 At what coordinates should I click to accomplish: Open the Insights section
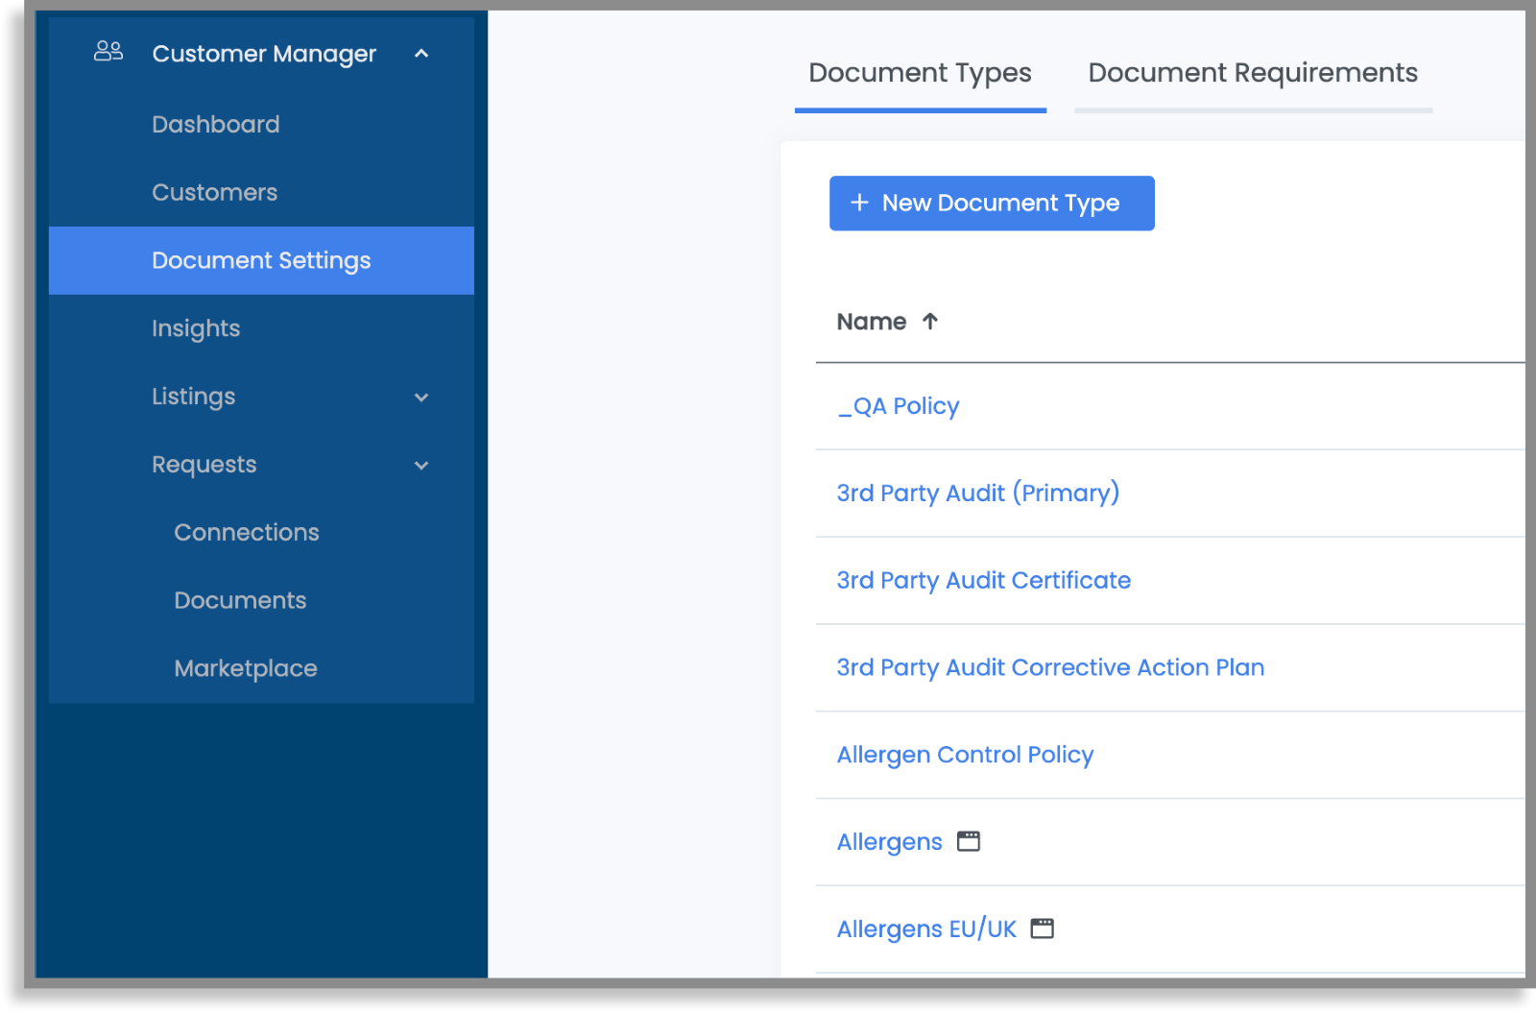[196, 328]
